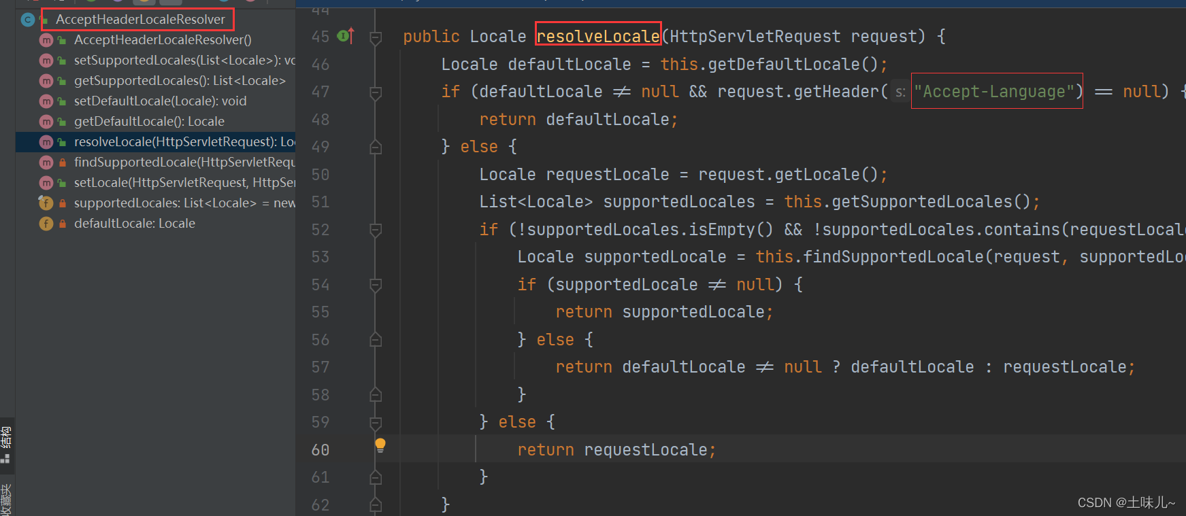Click the "Accept-Language" string literal
Screen dimensions: 1186x516
tap(994, 91)
